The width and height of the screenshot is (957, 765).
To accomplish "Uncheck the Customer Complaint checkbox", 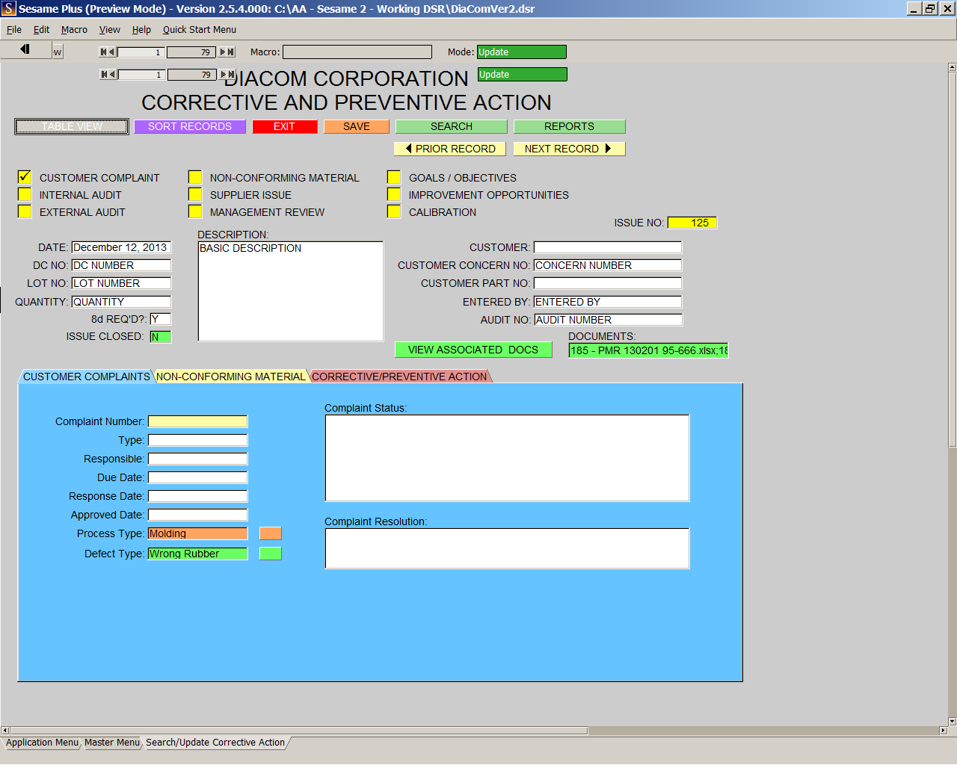I will point(25,177).
